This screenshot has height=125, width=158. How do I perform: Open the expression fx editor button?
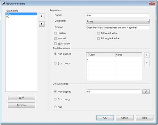point(146,91)
